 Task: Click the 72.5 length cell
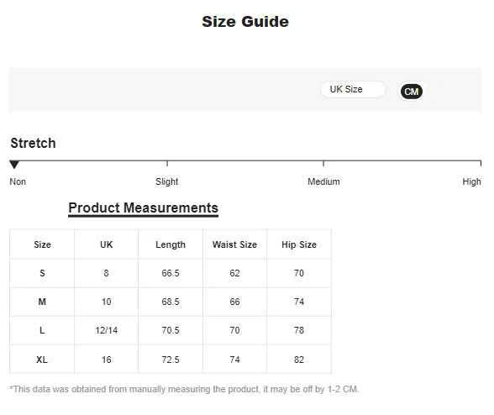[x=171, y=360]
